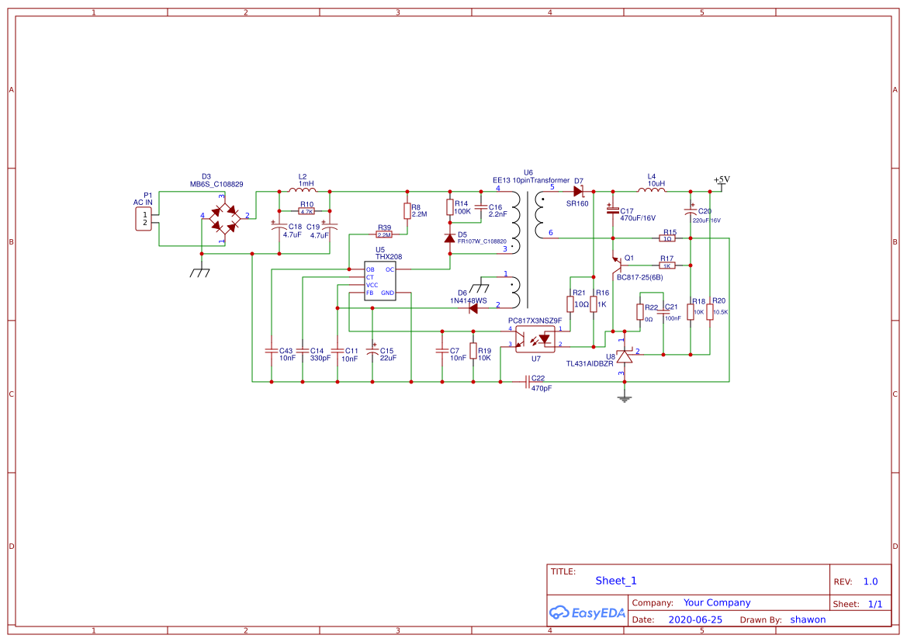Select the +5V net label

pyautogui.click(x=720, y=179)
